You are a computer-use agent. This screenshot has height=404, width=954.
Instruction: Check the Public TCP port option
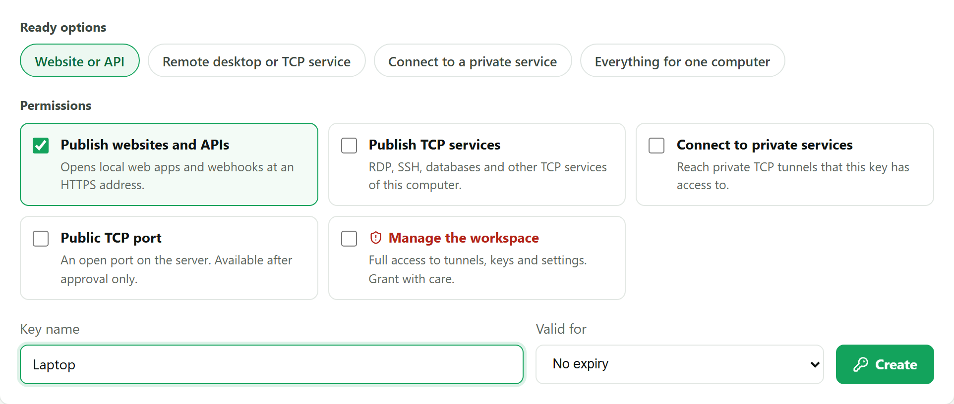coord(41,239)
